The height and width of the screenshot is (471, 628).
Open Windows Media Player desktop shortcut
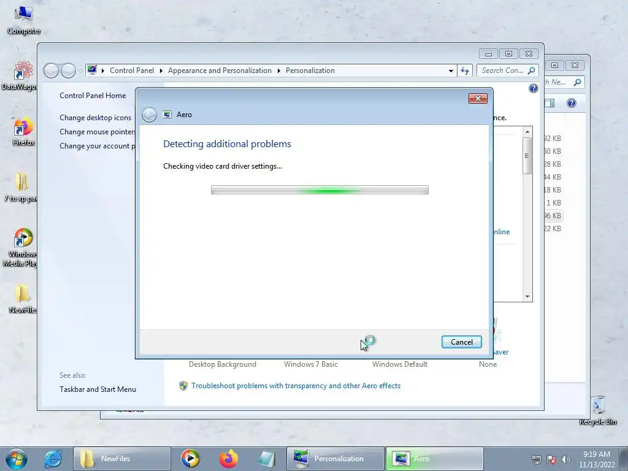[20, 248]
